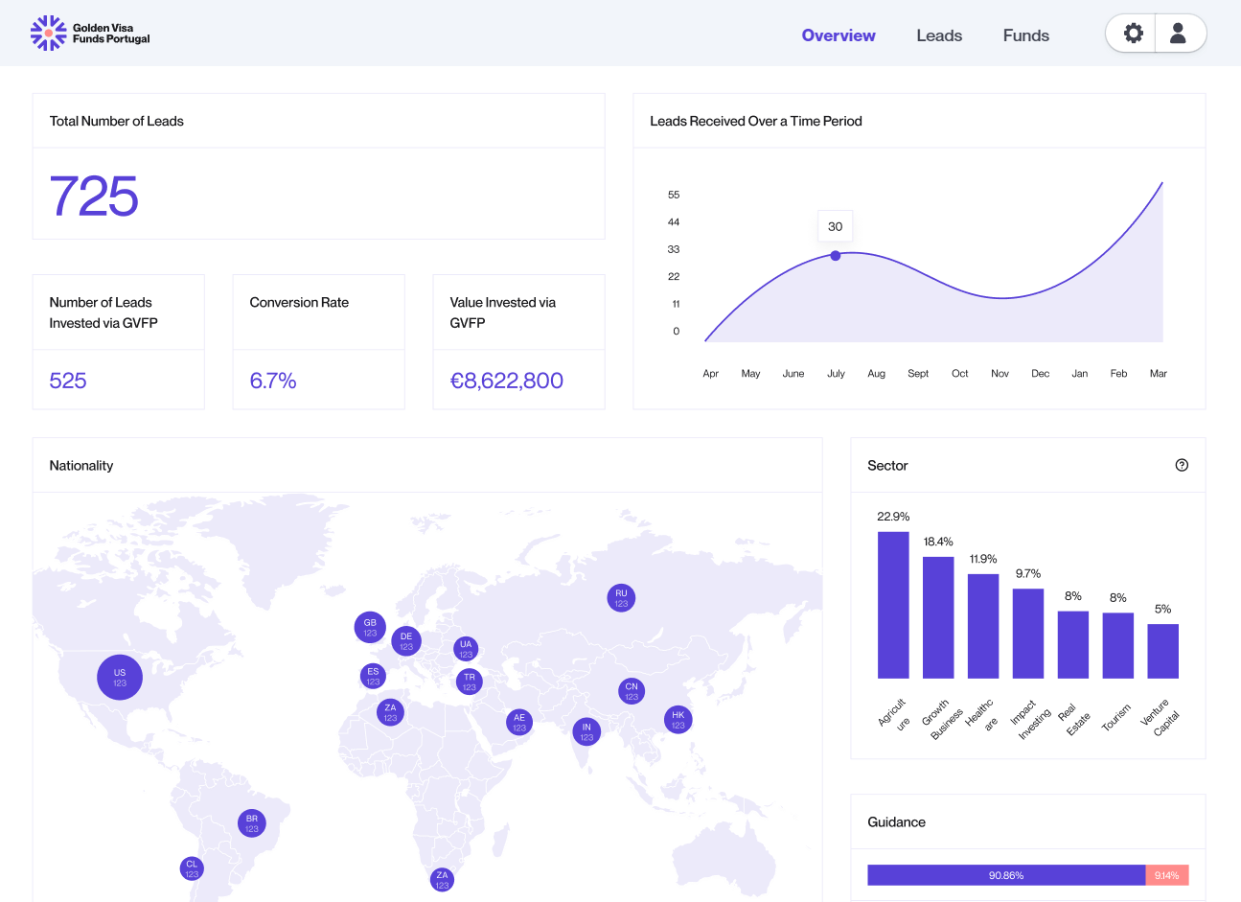Viewport: 1241px width, 902px height.
Task: Click the Venture Capital 5% bar
Action: pyautogui.click(x=1162, y=651)
